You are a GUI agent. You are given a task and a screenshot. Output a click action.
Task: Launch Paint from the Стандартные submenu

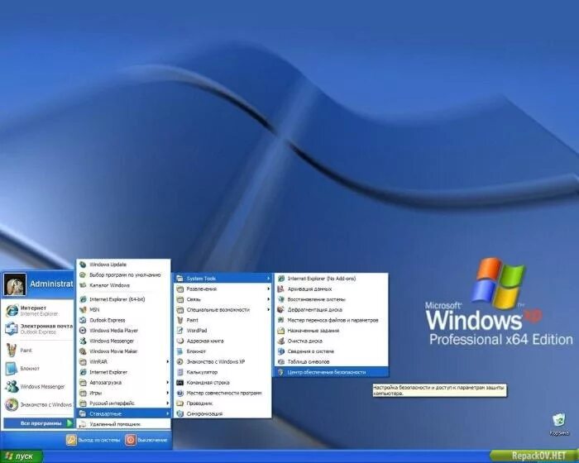(x=223, y=320)
